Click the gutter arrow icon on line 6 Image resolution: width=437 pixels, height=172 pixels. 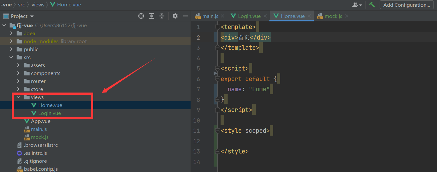[215, 73]
